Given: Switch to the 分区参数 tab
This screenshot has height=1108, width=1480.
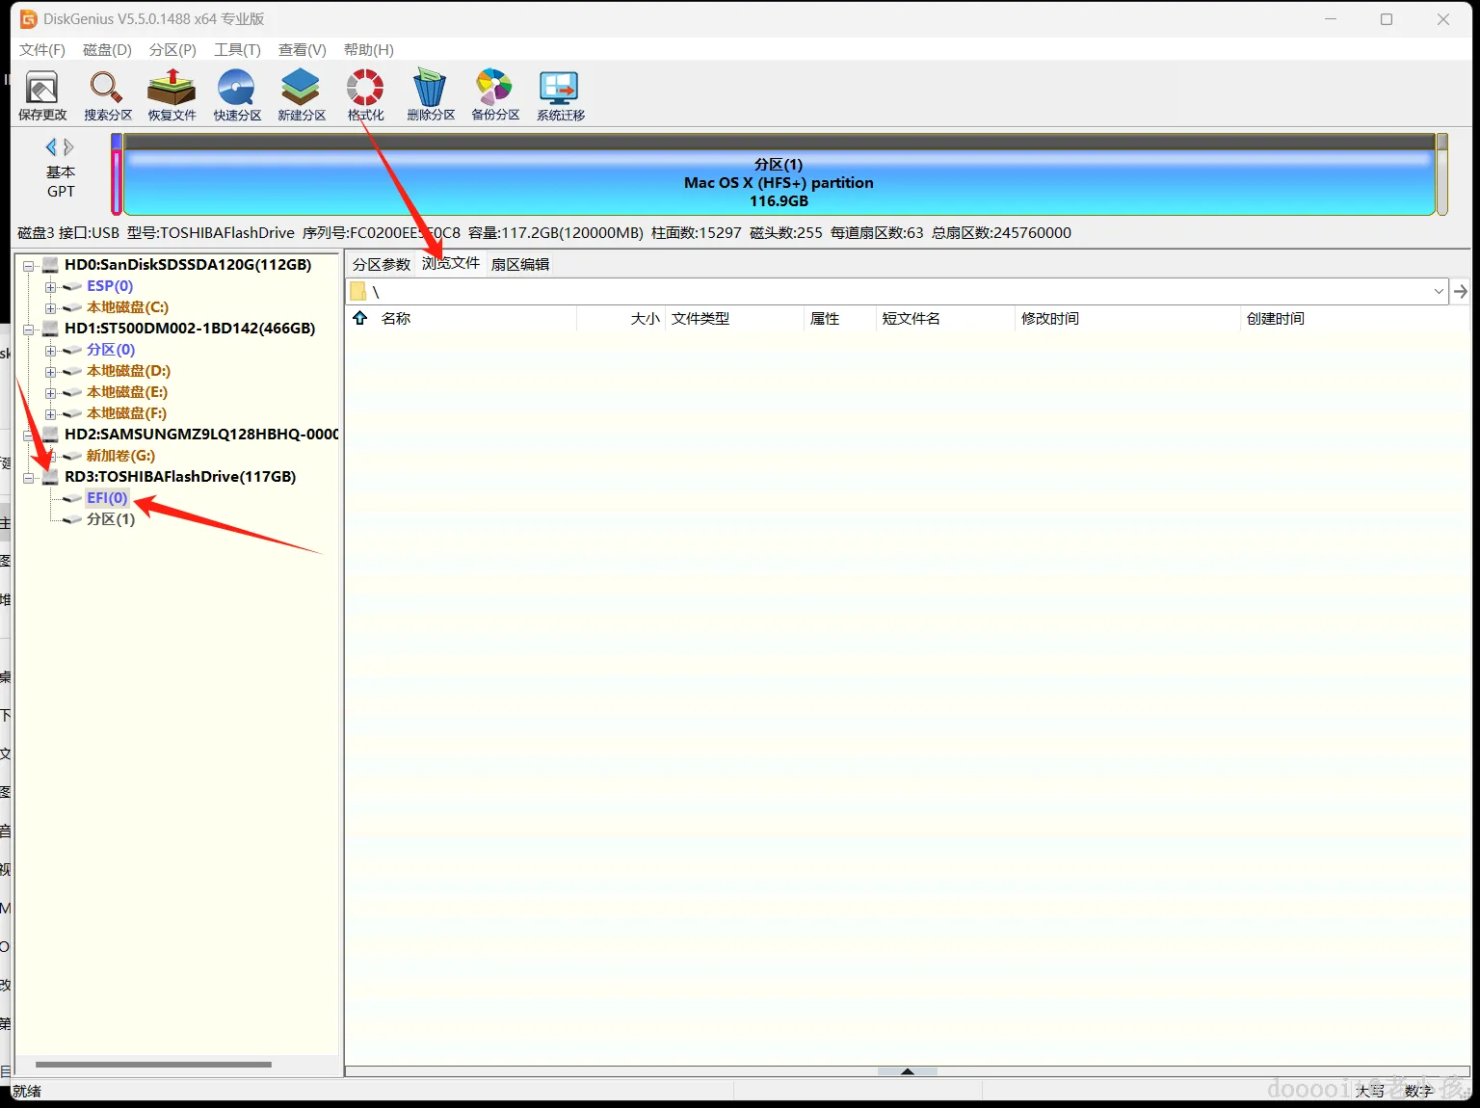Looking at the screenshot, I should click(x=382, y=264).
